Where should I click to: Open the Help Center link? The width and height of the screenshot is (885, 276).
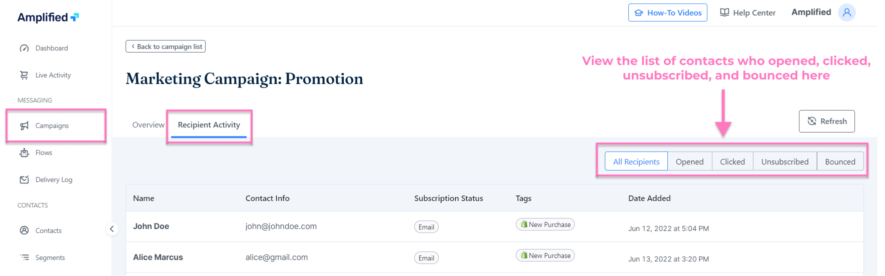[747, 13]
